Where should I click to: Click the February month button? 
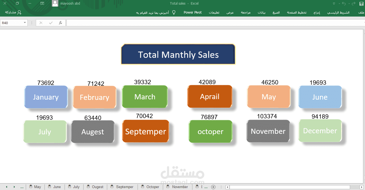[x=94, y=97]
